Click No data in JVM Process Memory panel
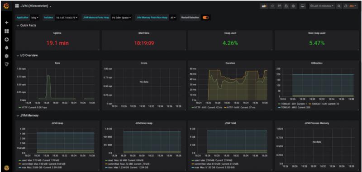 click(317, 142)
